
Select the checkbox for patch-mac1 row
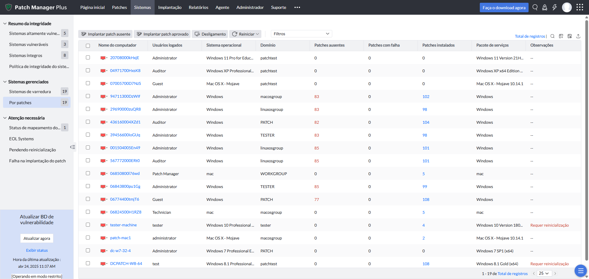click(x=88, y=238)
